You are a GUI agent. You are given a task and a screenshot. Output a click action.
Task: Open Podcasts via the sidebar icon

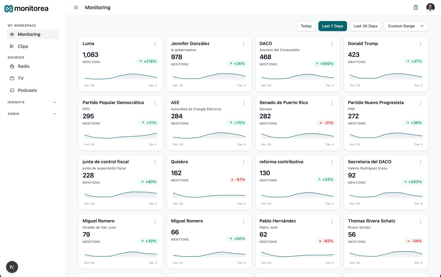click(12, 90)
